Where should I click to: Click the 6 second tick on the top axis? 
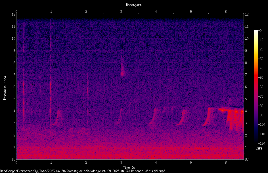226,12
